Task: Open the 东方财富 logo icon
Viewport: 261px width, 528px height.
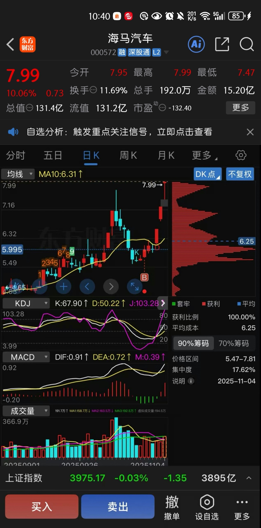Action: 28,44
